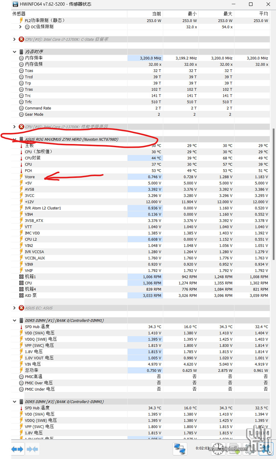Click the thermometer icon beside PCH
Image resolution: width=276 pixels, height=459 pixels.
click(x=21, y=170)
